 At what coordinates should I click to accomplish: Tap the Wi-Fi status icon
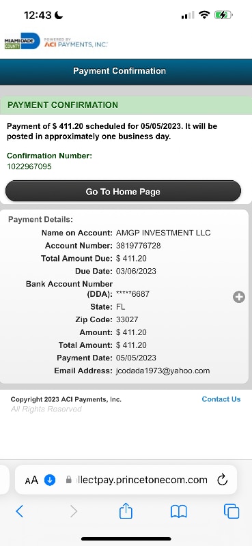[x=204, y=14]
